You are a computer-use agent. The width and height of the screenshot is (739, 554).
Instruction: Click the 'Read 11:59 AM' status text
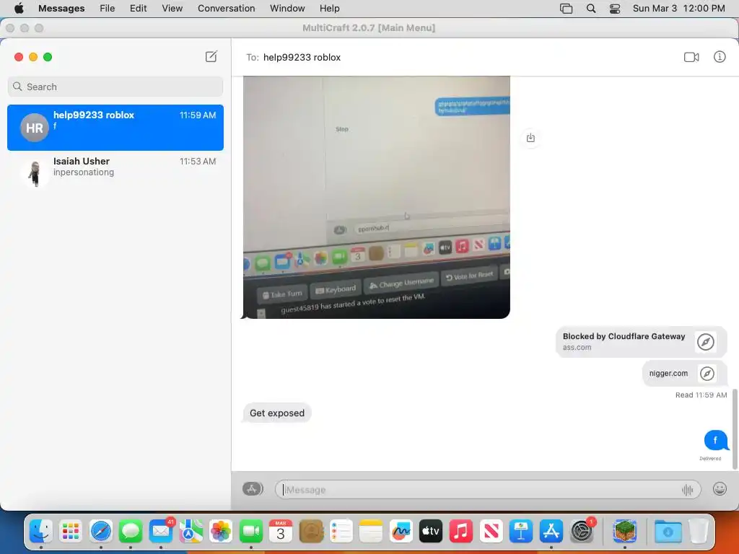(701, 395)
